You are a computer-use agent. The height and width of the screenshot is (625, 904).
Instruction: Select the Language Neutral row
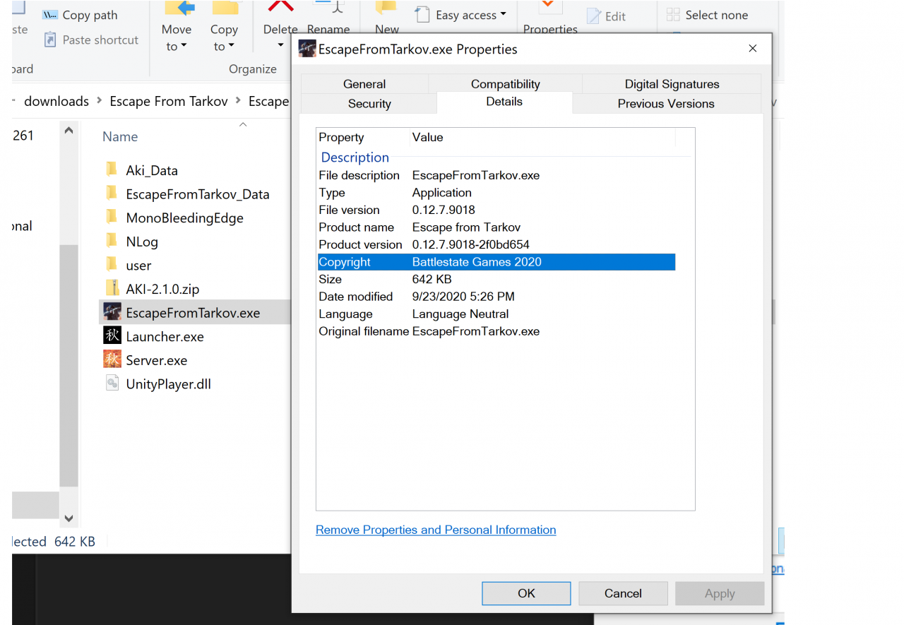(x=496, y=314)
